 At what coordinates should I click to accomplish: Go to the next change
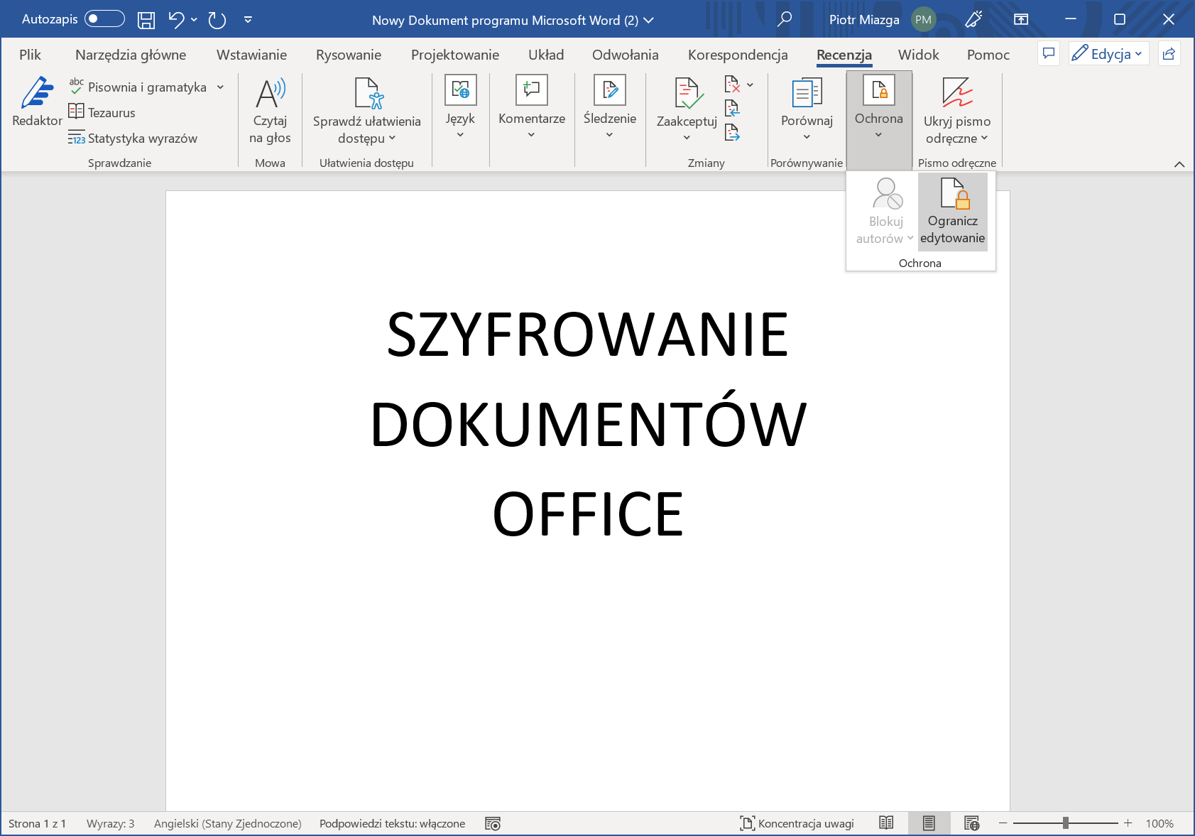(732, 132)
